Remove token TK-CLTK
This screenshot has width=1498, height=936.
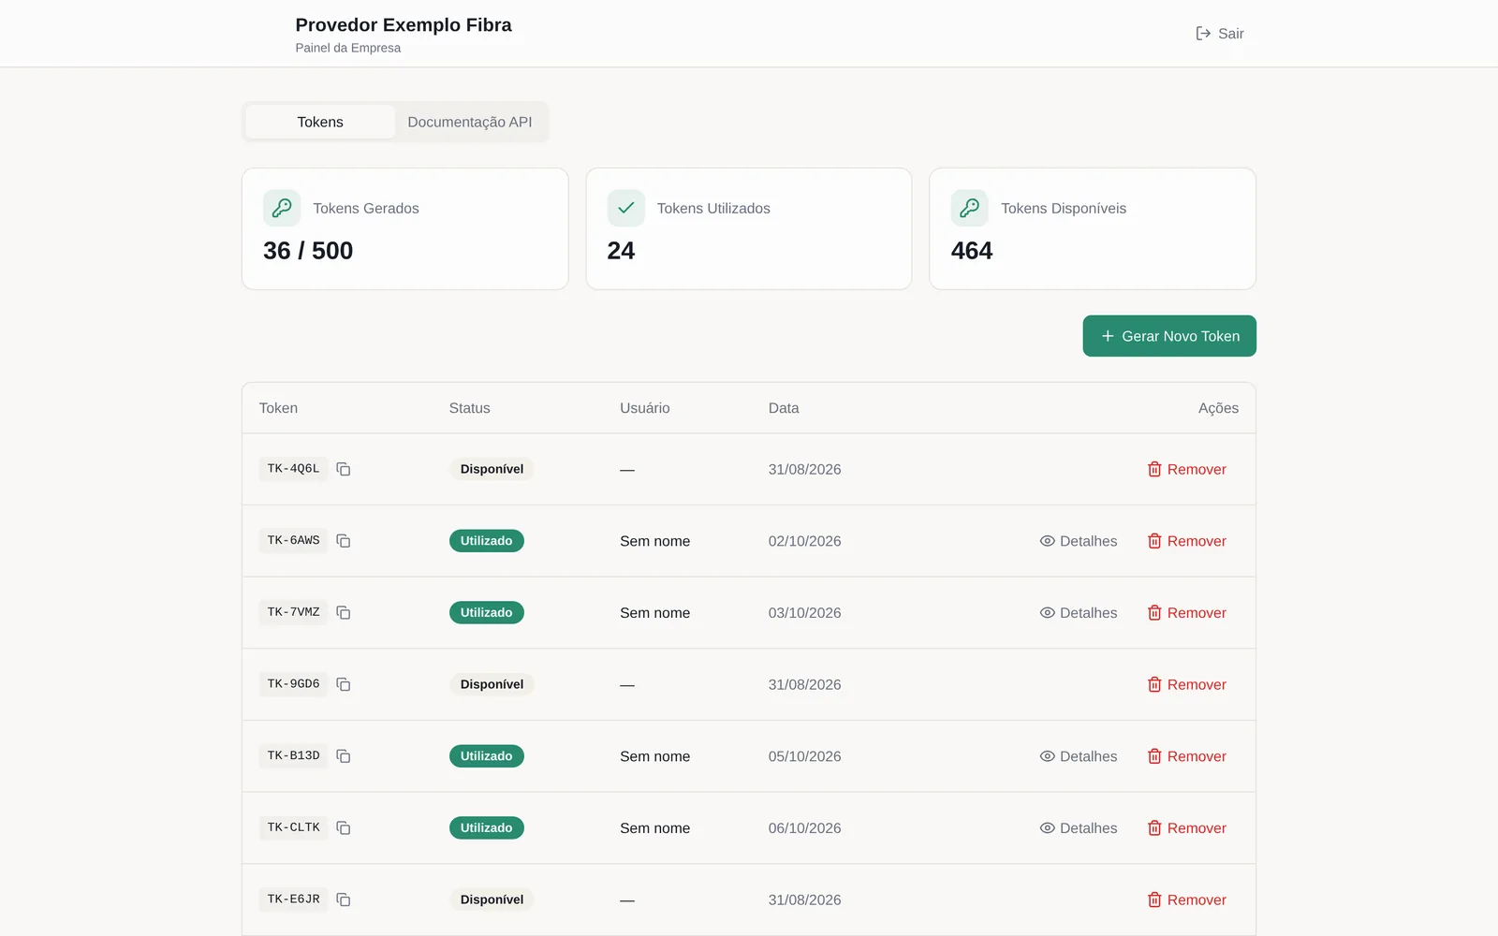(x=1187, y=828)
